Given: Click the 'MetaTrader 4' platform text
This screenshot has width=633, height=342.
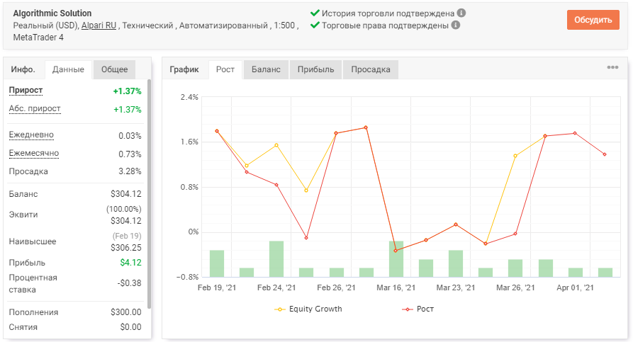Looking at the screenshot, I should pos(38,38).
